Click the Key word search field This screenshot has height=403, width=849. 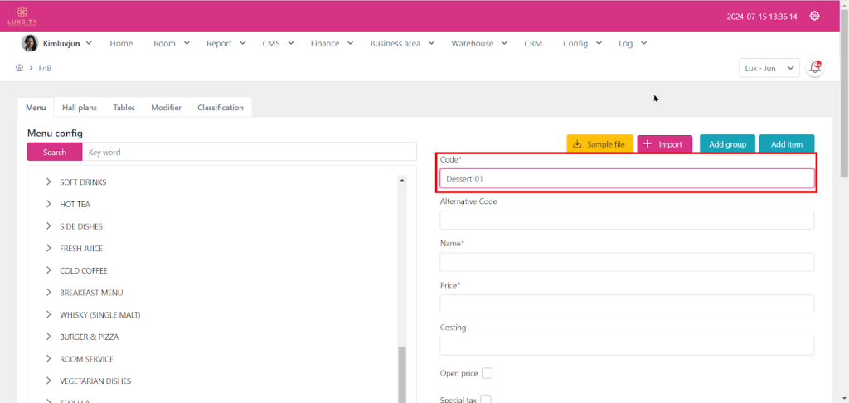click(x=249, y=153)
